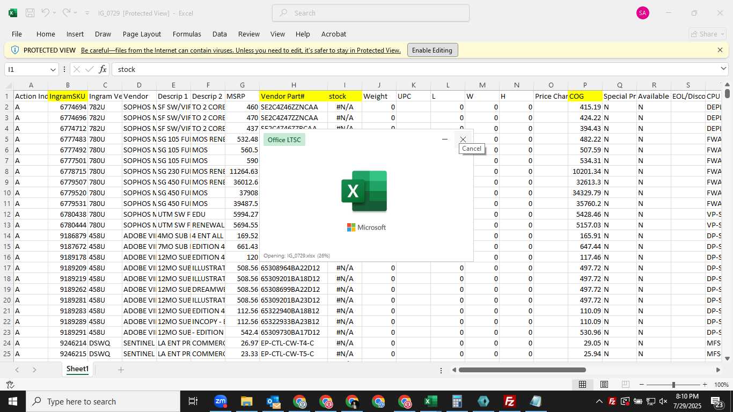
Task: Open the Windows Start menu
Action: [x=13, y=401]
